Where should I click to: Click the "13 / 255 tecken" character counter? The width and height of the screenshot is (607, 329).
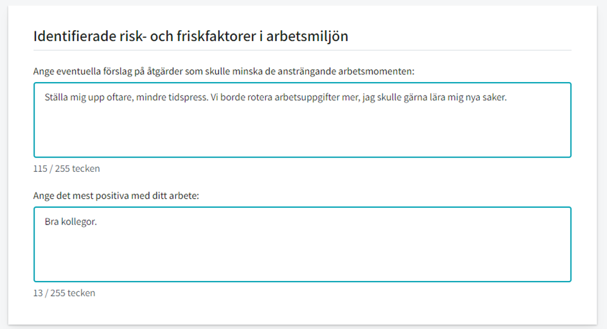[64, 293]
